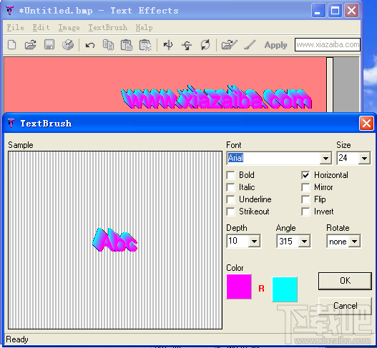Open the File menu
The height and width of the screenshot is (348, 377).
pyautogui.click(x=16, y=27)
